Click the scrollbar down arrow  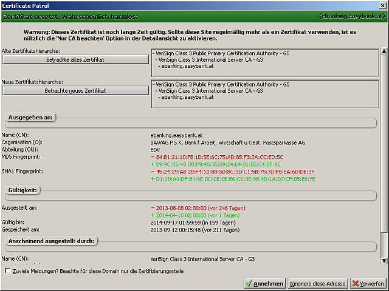[384, 261]
